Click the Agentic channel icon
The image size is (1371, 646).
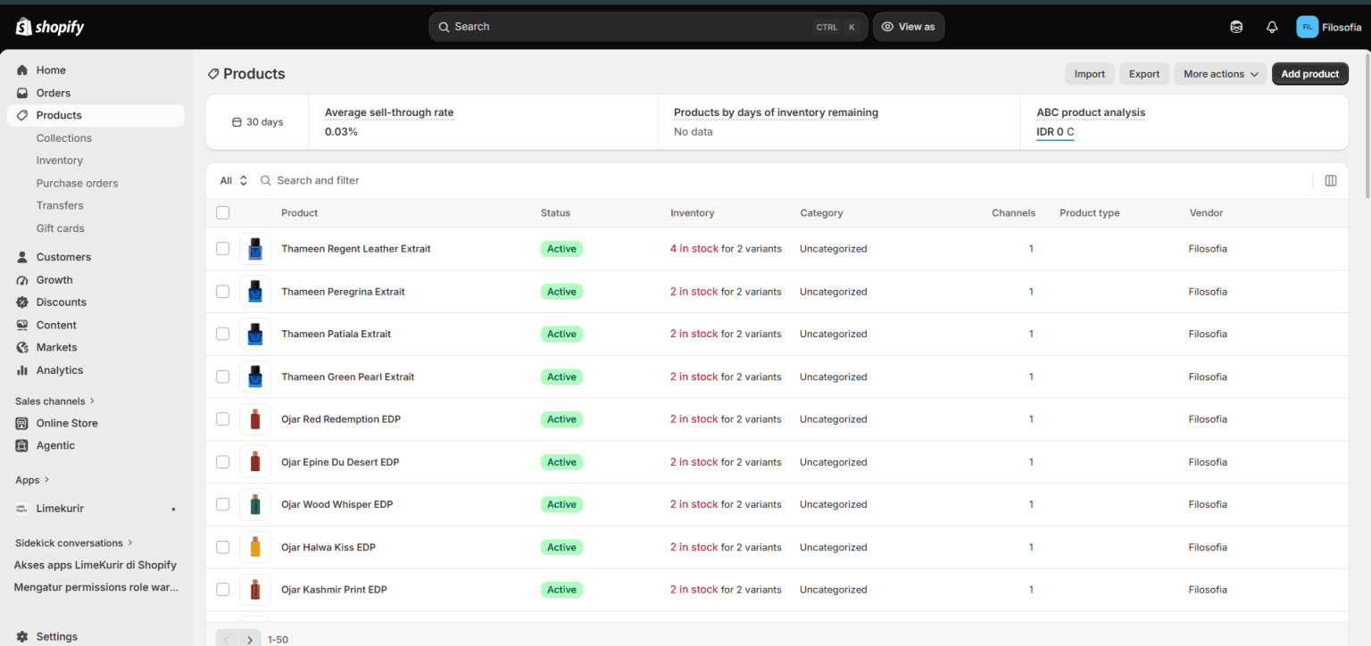pos(22,445)
